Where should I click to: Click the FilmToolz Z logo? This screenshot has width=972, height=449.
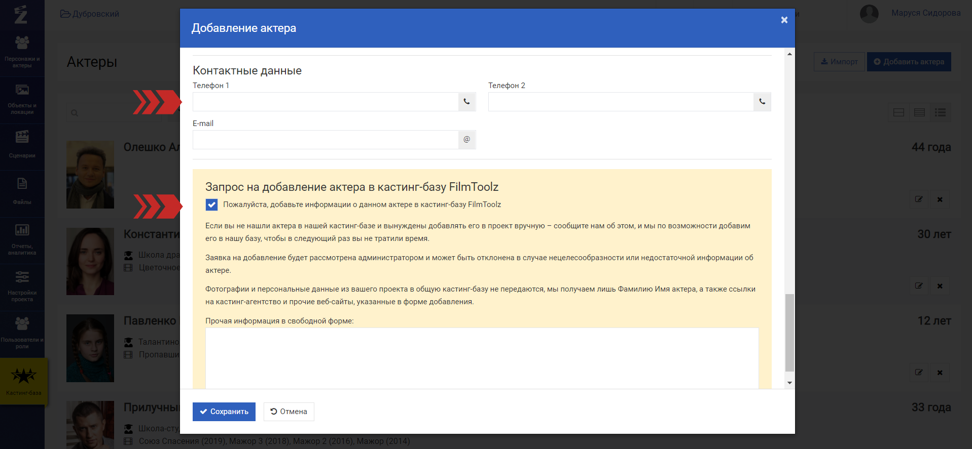tap(21, 15)
